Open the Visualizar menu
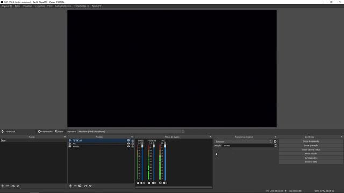 tap(27, 6)
